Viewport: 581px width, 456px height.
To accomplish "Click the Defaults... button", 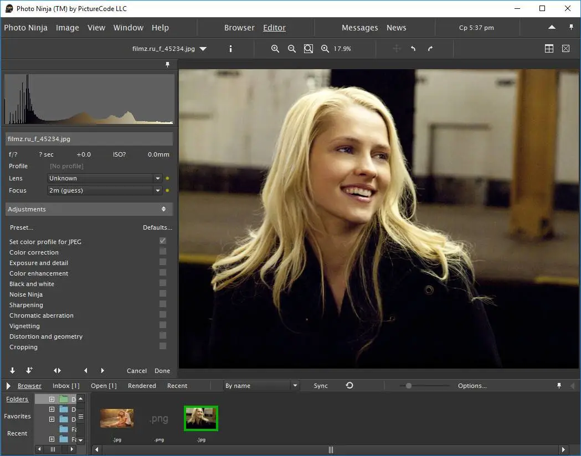I will point(157,227).
